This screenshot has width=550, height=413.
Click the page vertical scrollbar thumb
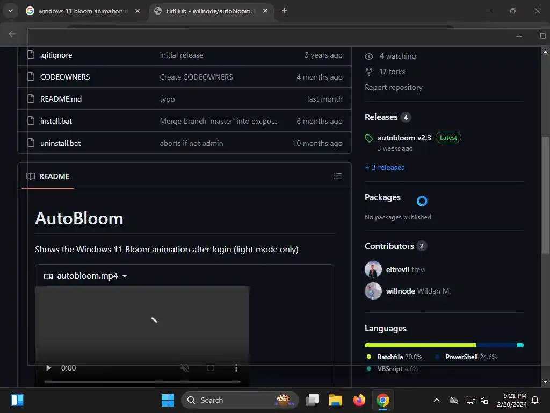point(545,195)
